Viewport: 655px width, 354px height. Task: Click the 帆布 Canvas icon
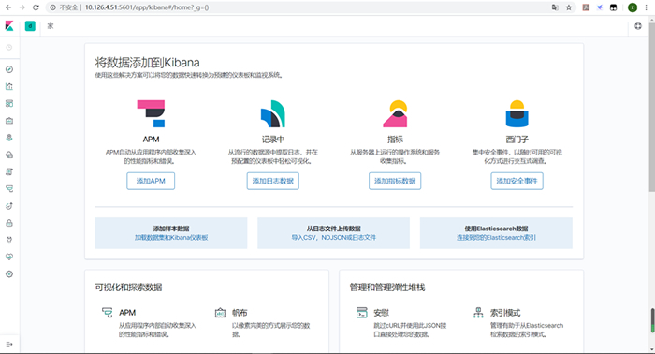[x=220, y=313]
